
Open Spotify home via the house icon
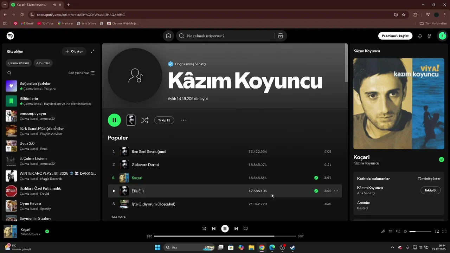[168, 36]
